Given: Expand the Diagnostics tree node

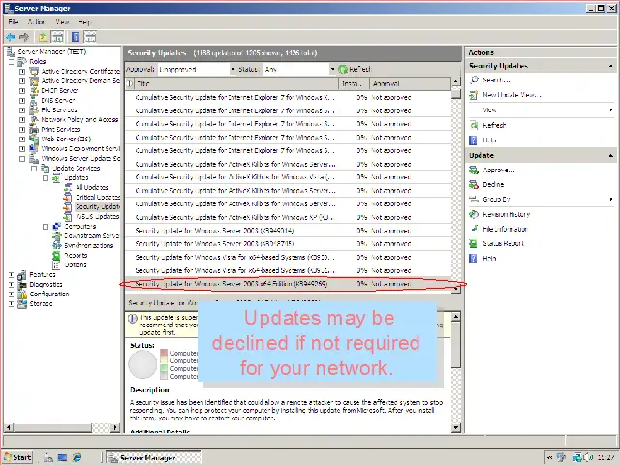Looking at the screenshot, I should coord(11,284).
